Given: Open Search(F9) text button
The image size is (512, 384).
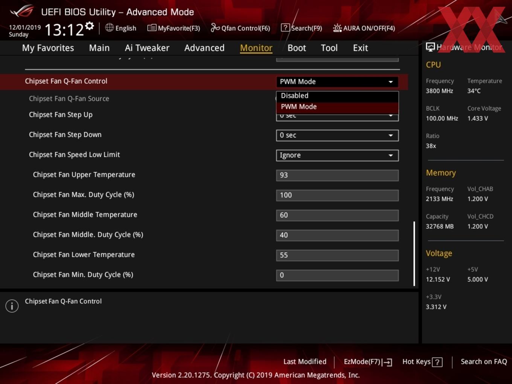Looking at the screenshot, I should pos(306,28).
